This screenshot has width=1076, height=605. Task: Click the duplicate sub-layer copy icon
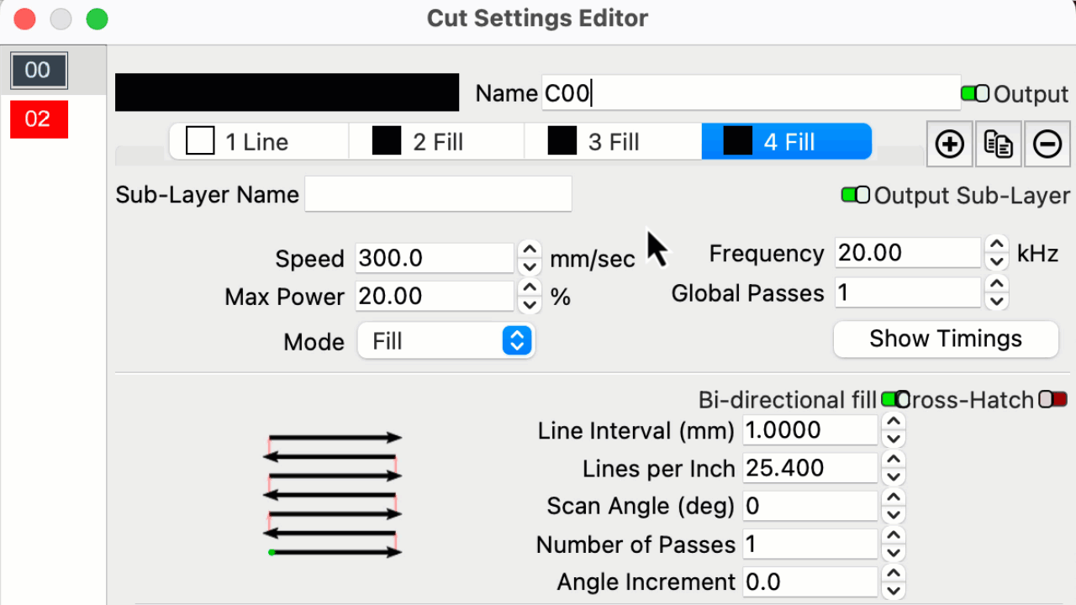[x=998, y=145]
